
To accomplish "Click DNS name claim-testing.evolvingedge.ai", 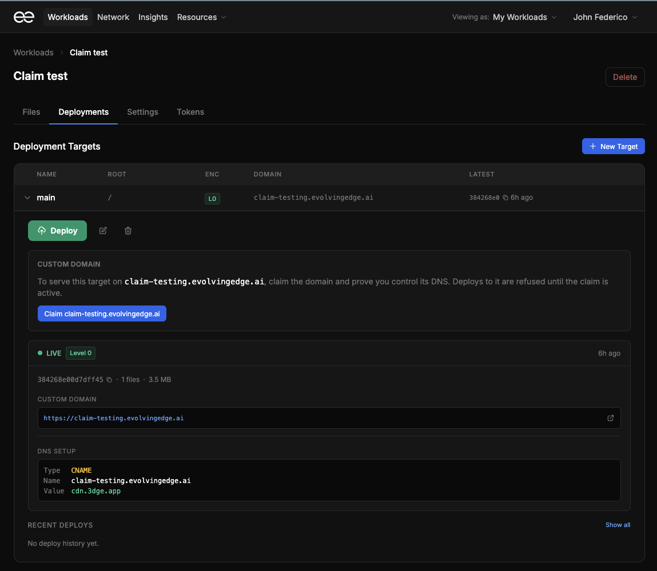I will (x=131, y=481).
